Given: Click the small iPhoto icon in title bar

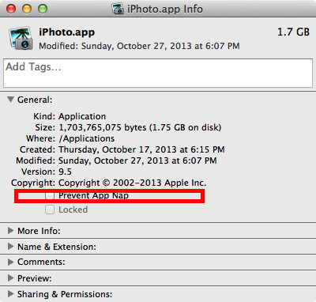Looking at the screenshot, I should 118,9.
